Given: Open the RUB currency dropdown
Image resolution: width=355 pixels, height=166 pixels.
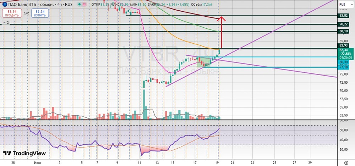Looking at the screenshot, I should pyautogui.click(x=346, y=5).
